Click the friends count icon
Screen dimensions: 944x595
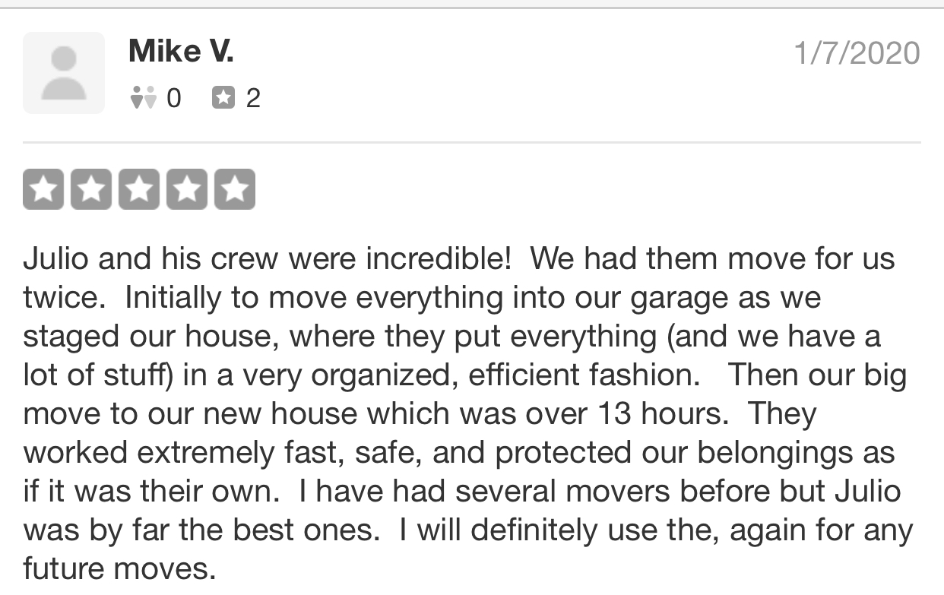coord(143,98)
